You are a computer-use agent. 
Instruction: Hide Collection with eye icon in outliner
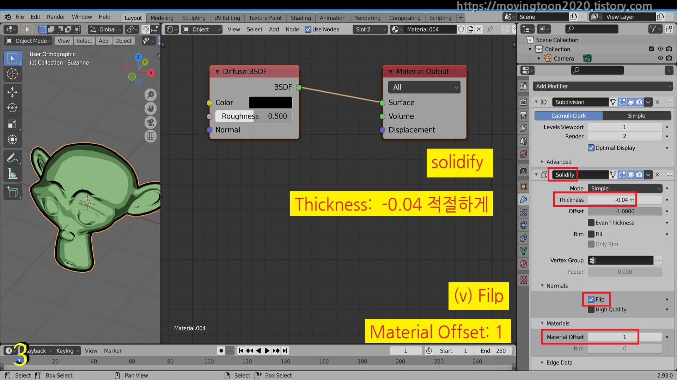(x=660, y=49)
